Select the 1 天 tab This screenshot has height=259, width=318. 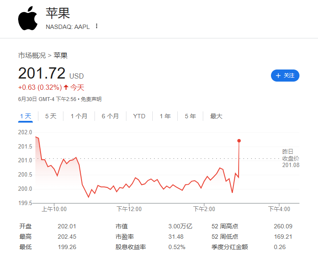(x=25, y=116)
